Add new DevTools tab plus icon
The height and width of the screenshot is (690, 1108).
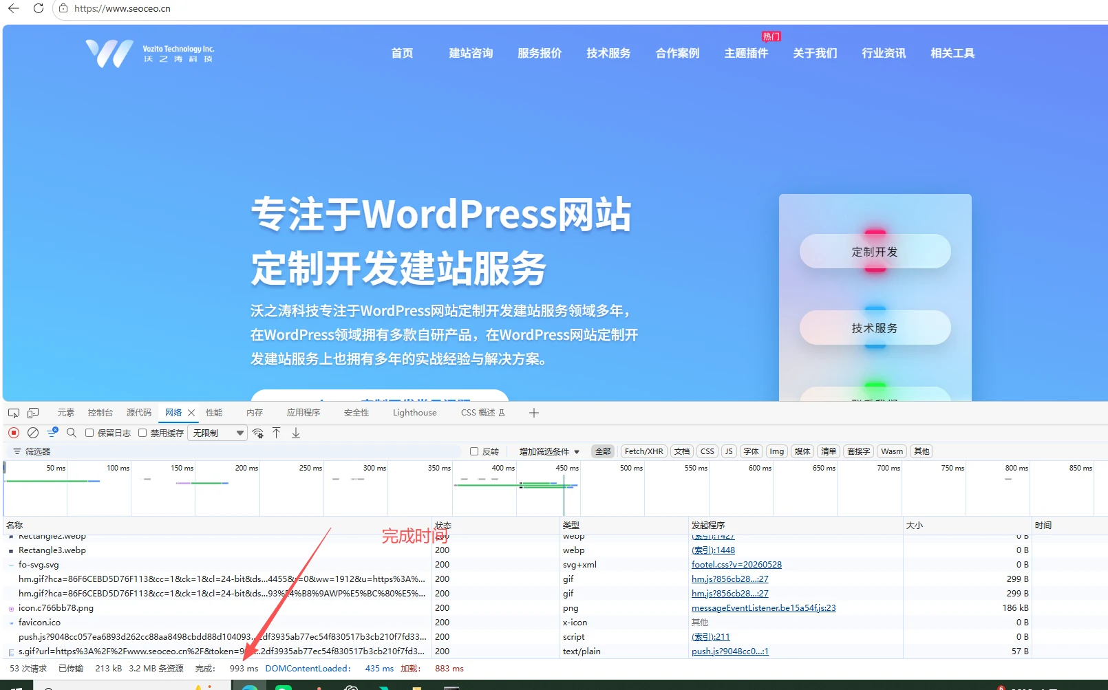click(x=534, y=413)
